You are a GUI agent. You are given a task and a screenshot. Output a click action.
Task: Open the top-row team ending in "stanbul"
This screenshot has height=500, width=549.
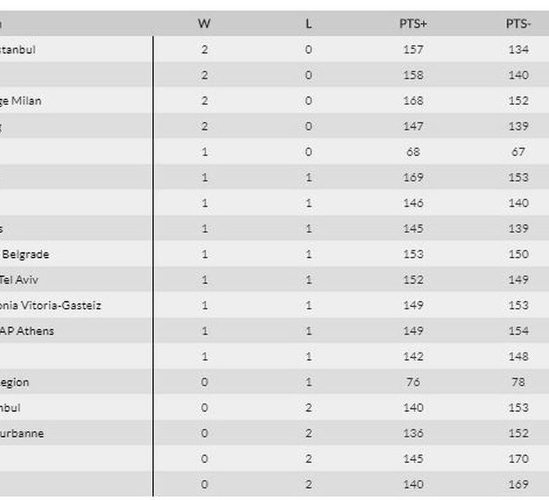[18, 50]
